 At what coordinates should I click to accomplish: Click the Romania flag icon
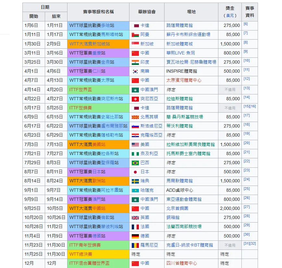[135, 245]
